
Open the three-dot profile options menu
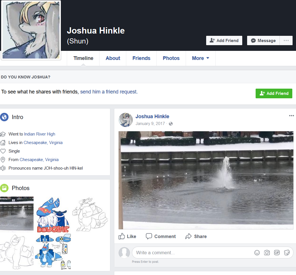(x=286, y=41)
